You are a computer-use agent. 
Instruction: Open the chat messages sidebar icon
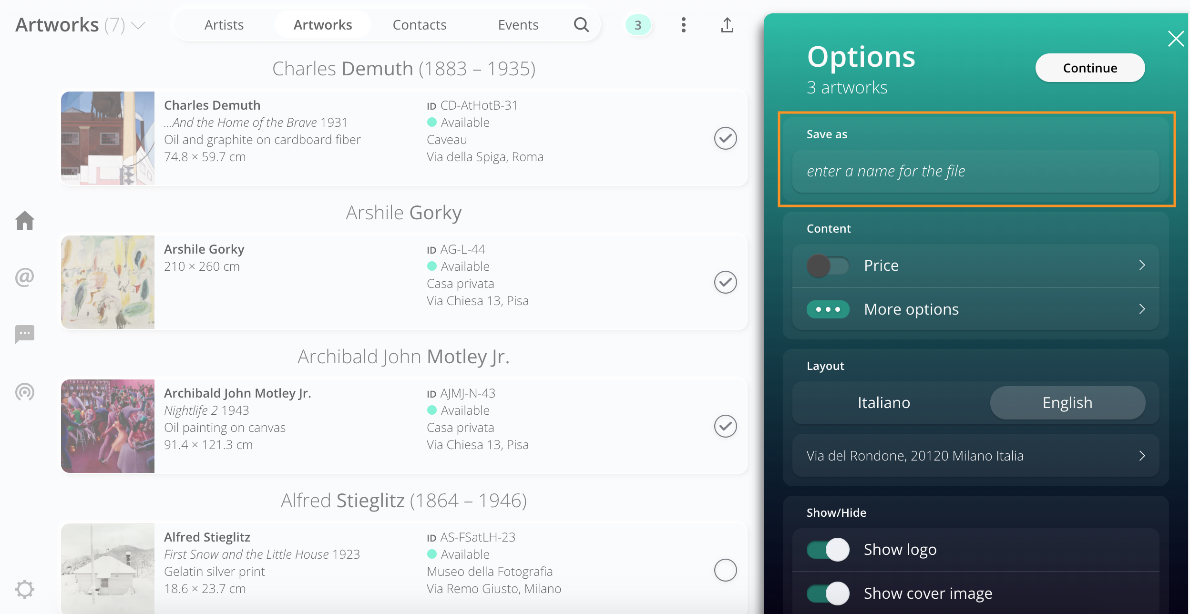tap(25, 334)
